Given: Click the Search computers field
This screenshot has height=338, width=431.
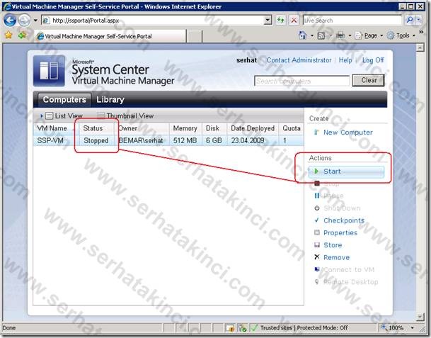Looking at the screenshot, I should pyautogui.click(x=301, y=81).
